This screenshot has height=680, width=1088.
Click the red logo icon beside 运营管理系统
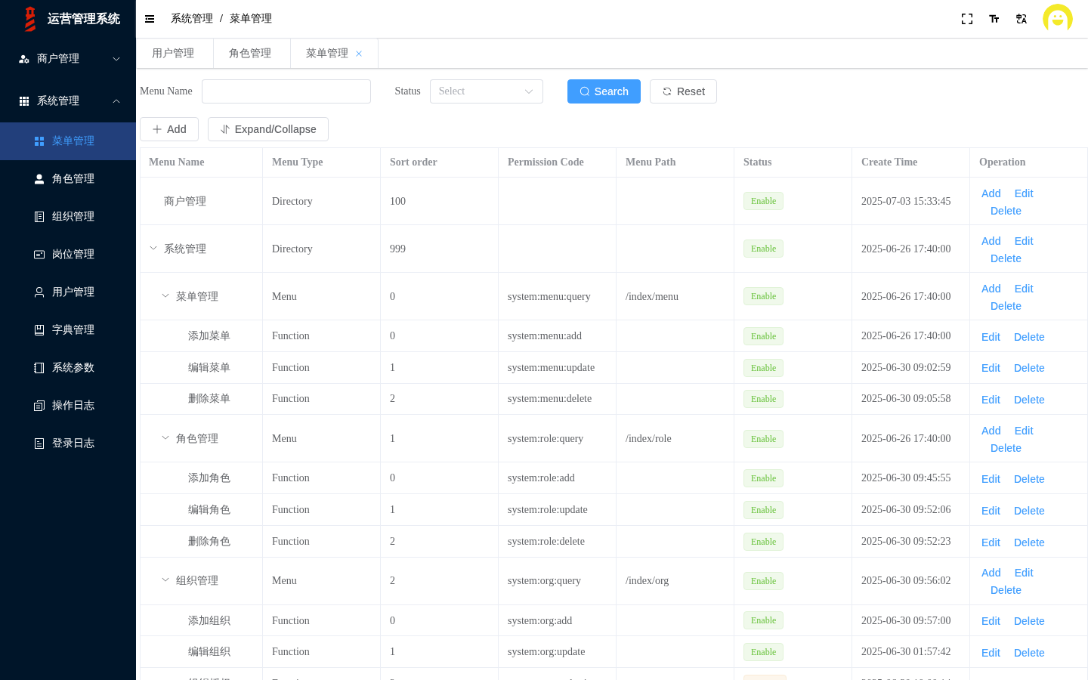[30, 19]
